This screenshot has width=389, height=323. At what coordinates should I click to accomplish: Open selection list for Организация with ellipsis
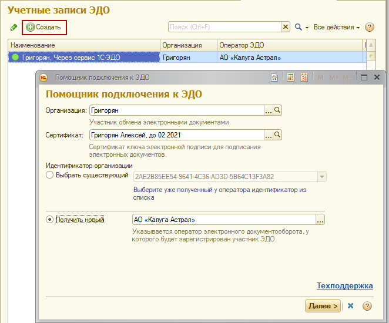point(269,110)
